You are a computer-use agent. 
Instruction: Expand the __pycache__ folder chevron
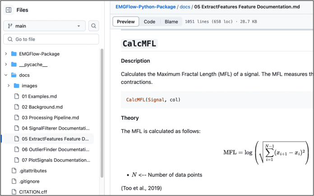(x=6, y=64)
